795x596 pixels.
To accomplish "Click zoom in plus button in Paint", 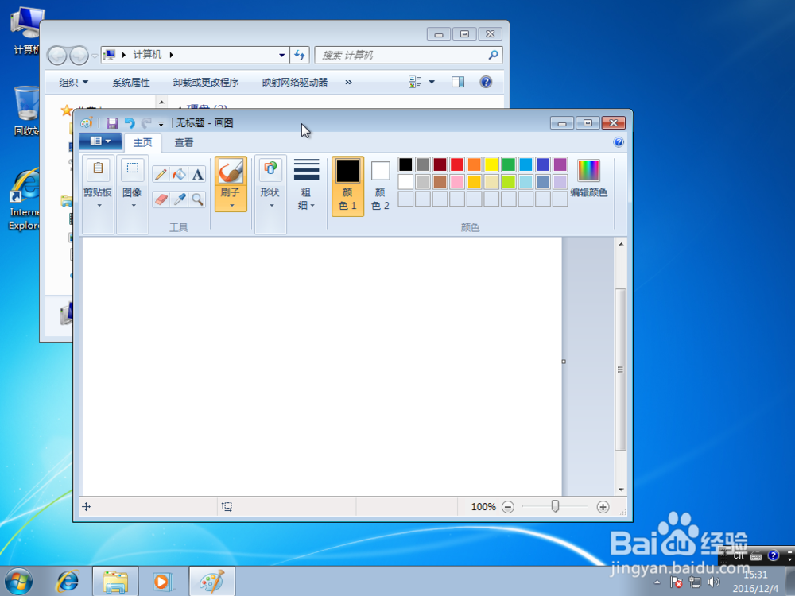I will click(603, 507).
